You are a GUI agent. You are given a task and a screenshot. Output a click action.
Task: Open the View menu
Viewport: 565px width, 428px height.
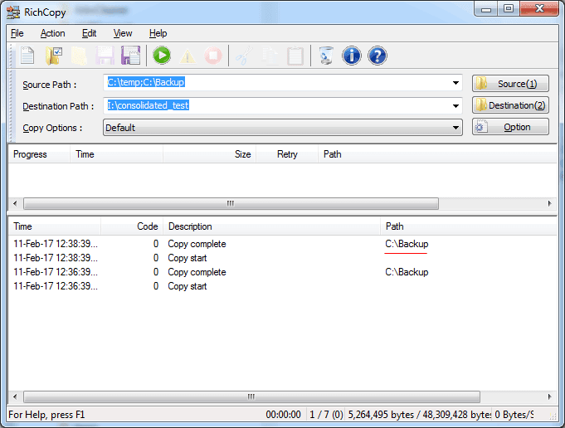123,33
